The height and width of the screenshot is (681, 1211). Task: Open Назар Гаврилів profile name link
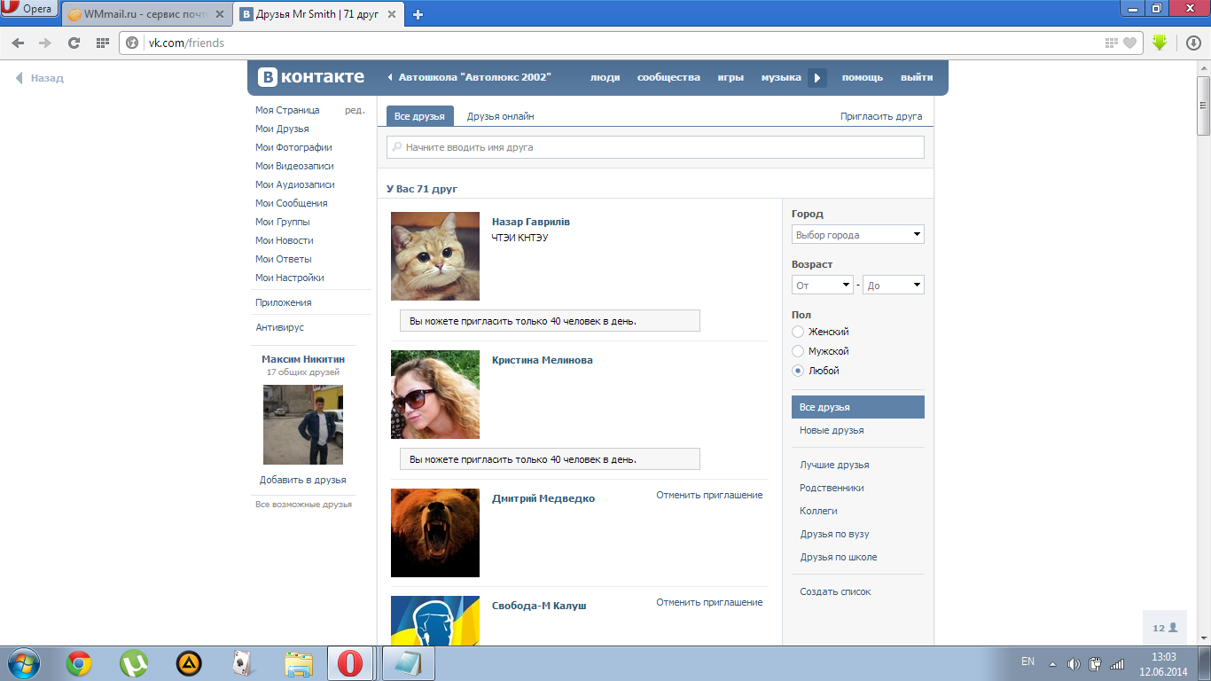pos(531,222)
